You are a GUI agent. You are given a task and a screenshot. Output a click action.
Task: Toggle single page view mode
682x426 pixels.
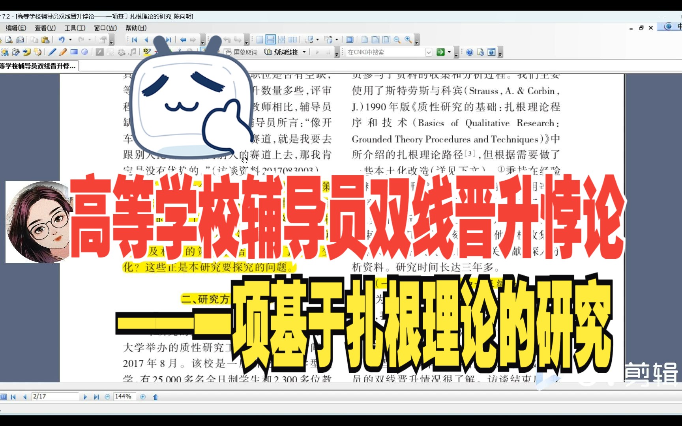260,39
